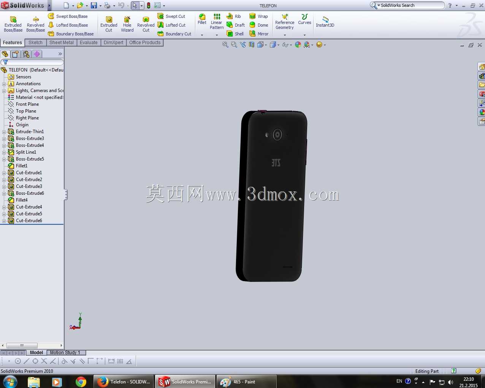Open the DimXpertManager panel tab
Image resolution: width=485 pixels, height=388 pixels.
click(37, 54)
